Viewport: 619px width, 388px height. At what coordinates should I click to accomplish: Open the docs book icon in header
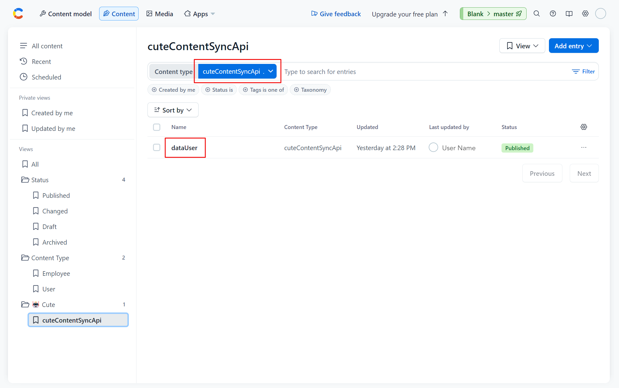point(569,14)
